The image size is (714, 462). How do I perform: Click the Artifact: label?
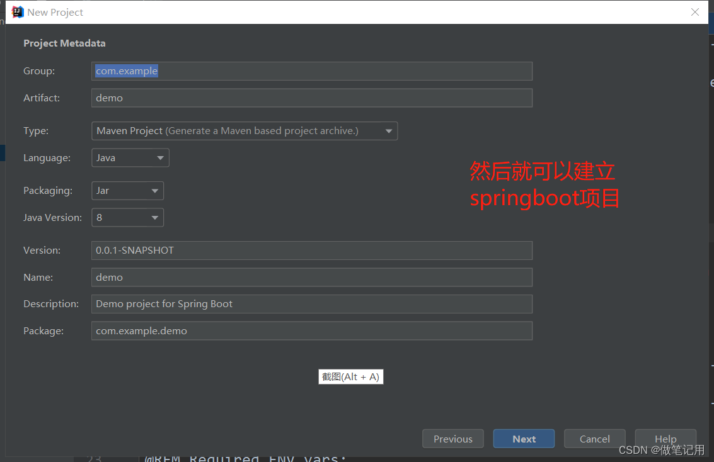[x=42, y=98]
